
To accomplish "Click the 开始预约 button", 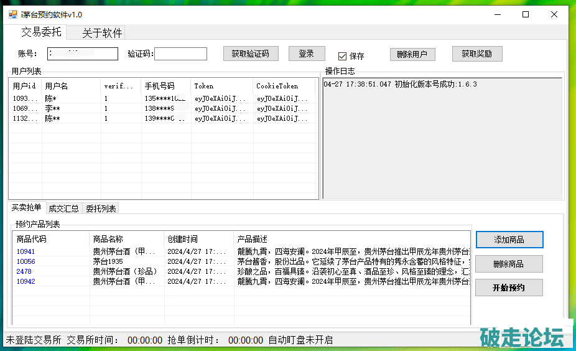I will pos(509,288).
